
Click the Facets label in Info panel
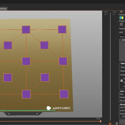pos(122,97)
